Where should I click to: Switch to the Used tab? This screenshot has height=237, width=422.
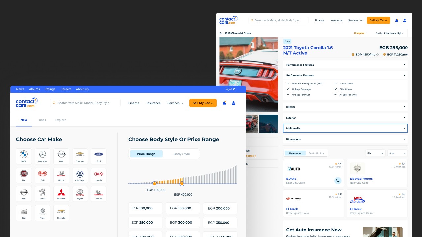tap(42, 120)
